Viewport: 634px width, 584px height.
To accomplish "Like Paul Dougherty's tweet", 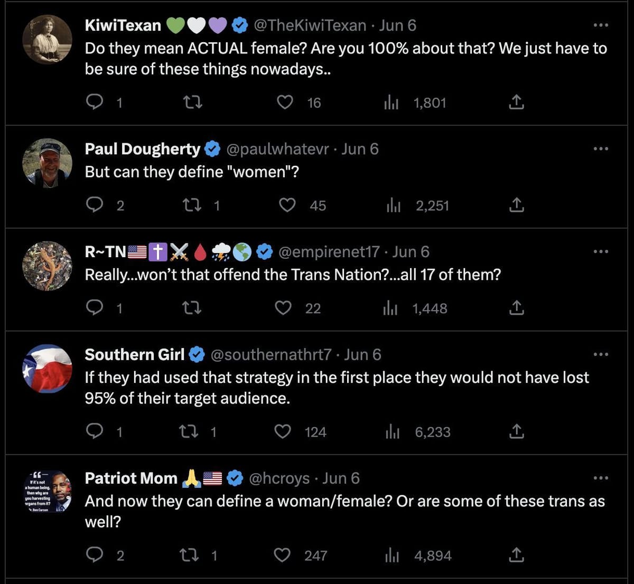I will coord(287,205).
